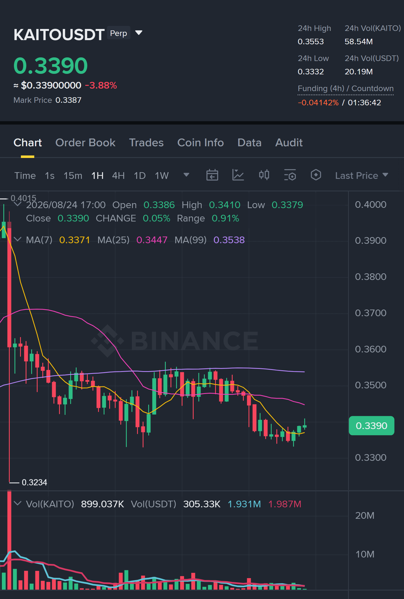Open the chart indicators icon
The image size is (404, 599).
pos(238,175)
